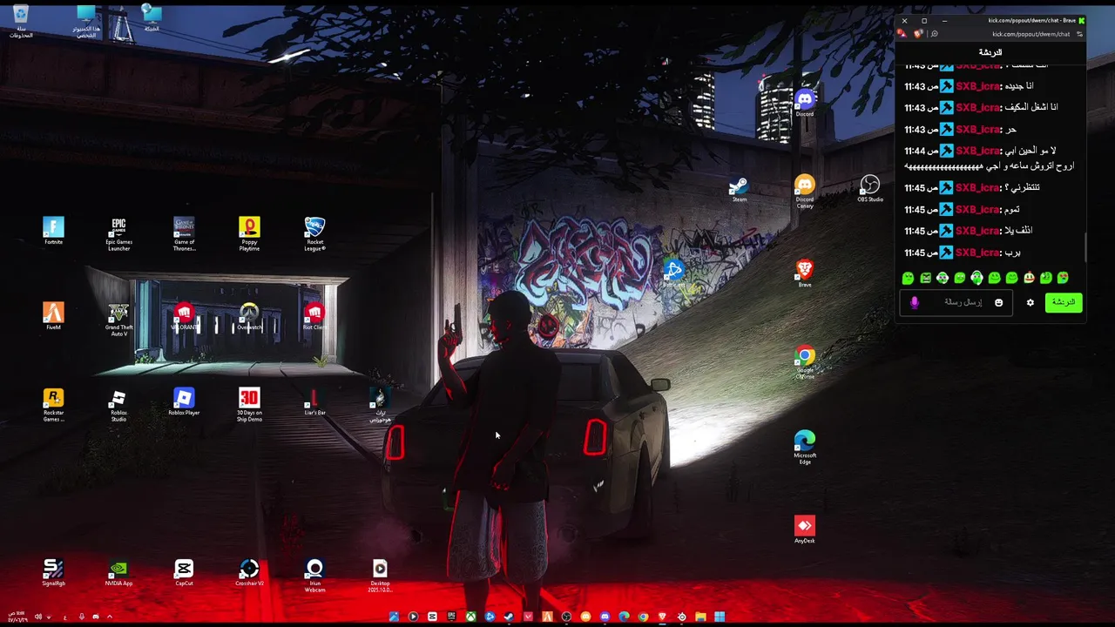Click the Windows Start button on taskbar
The image size is (1115, 627).
pyautogui.click(x=720, y=617)
